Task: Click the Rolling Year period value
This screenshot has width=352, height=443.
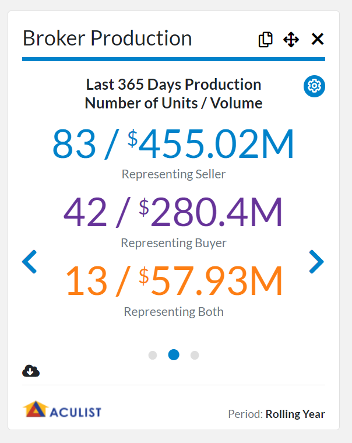Action: click(x=295, y=414)
